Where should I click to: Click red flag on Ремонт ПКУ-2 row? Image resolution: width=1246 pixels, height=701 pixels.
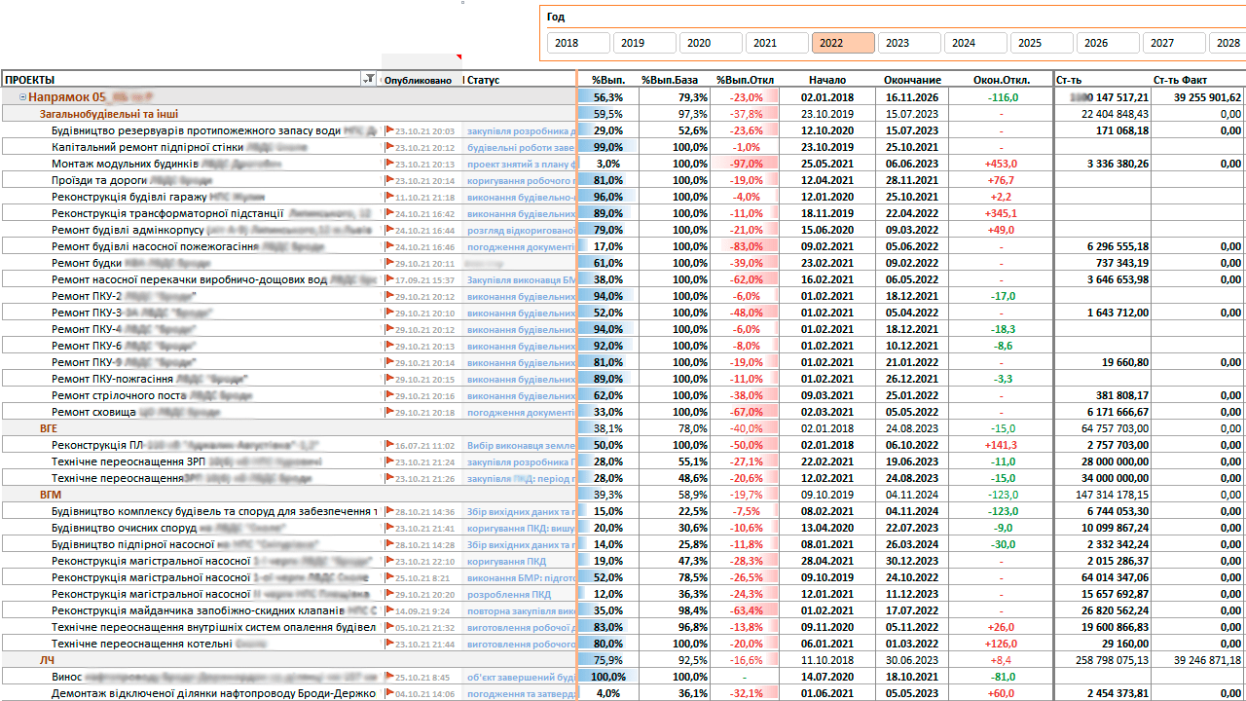pos(389,296)
